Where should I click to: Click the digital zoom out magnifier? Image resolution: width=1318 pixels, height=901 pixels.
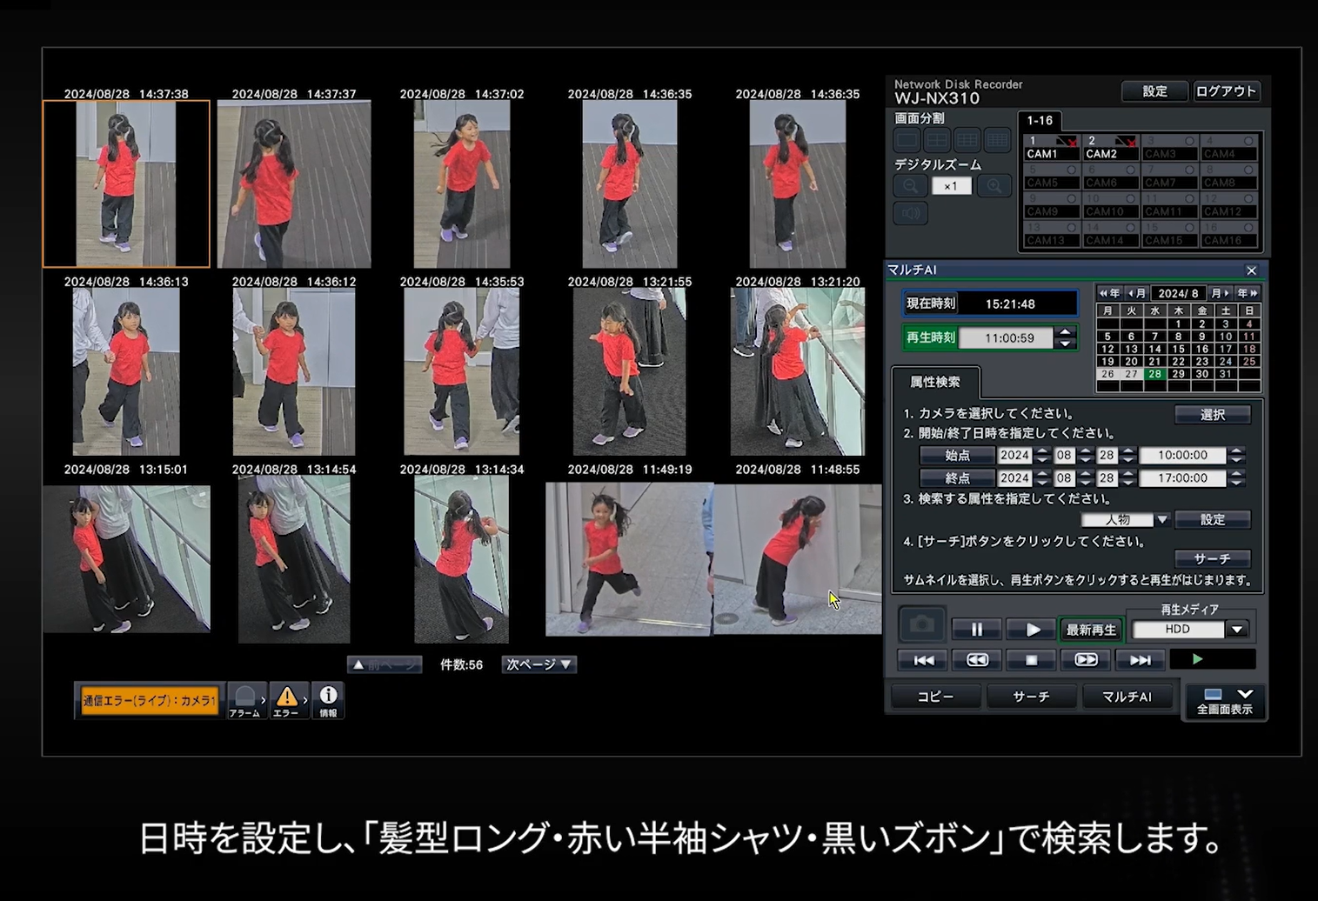[x=910, y=185]
